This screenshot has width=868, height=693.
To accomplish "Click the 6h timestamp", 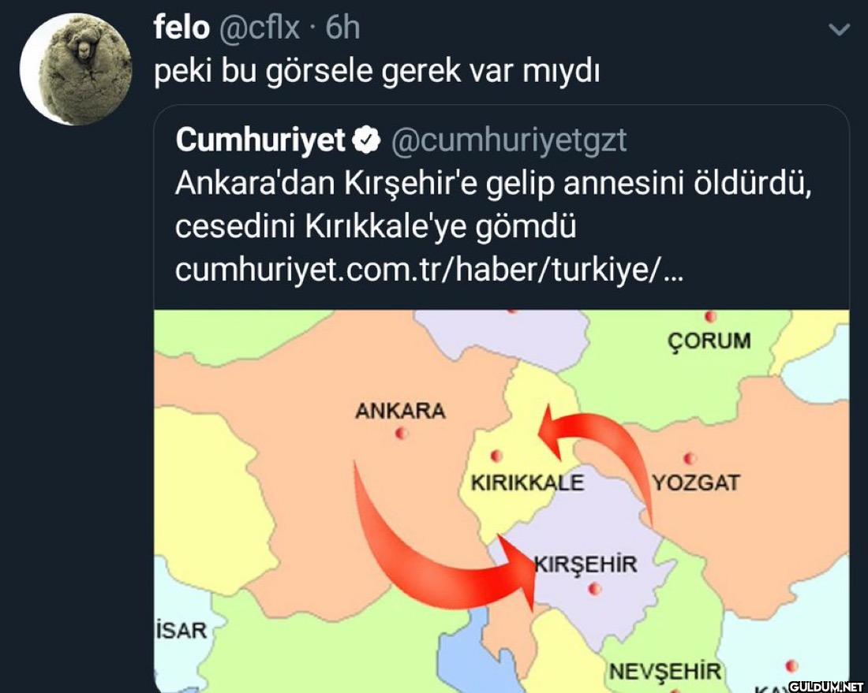I will [342, 28].
